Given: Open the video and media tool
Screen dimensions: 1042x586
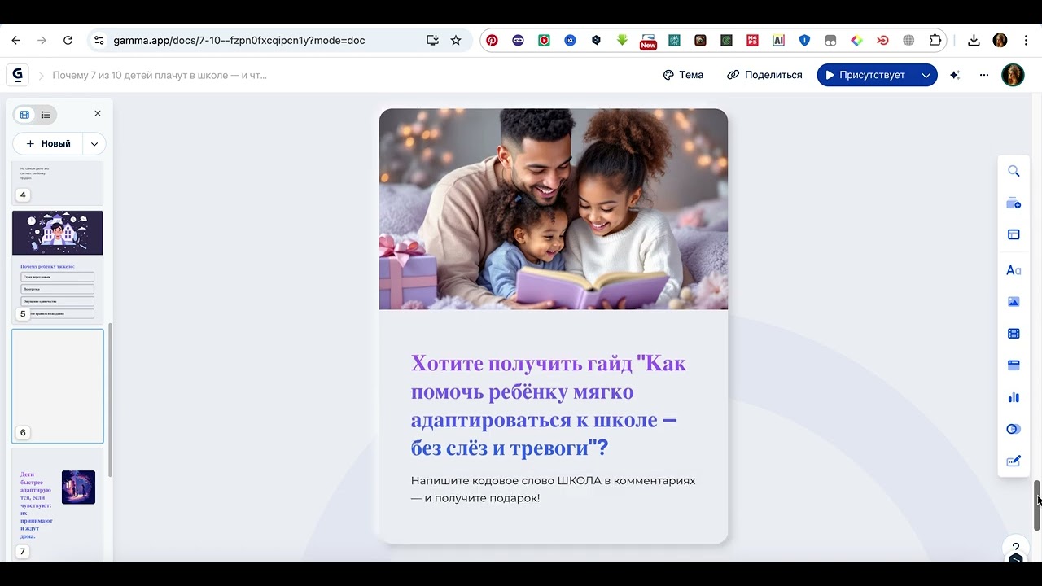Looking at the screenshot, I should pyautogui.click(x=1014, y=333).
